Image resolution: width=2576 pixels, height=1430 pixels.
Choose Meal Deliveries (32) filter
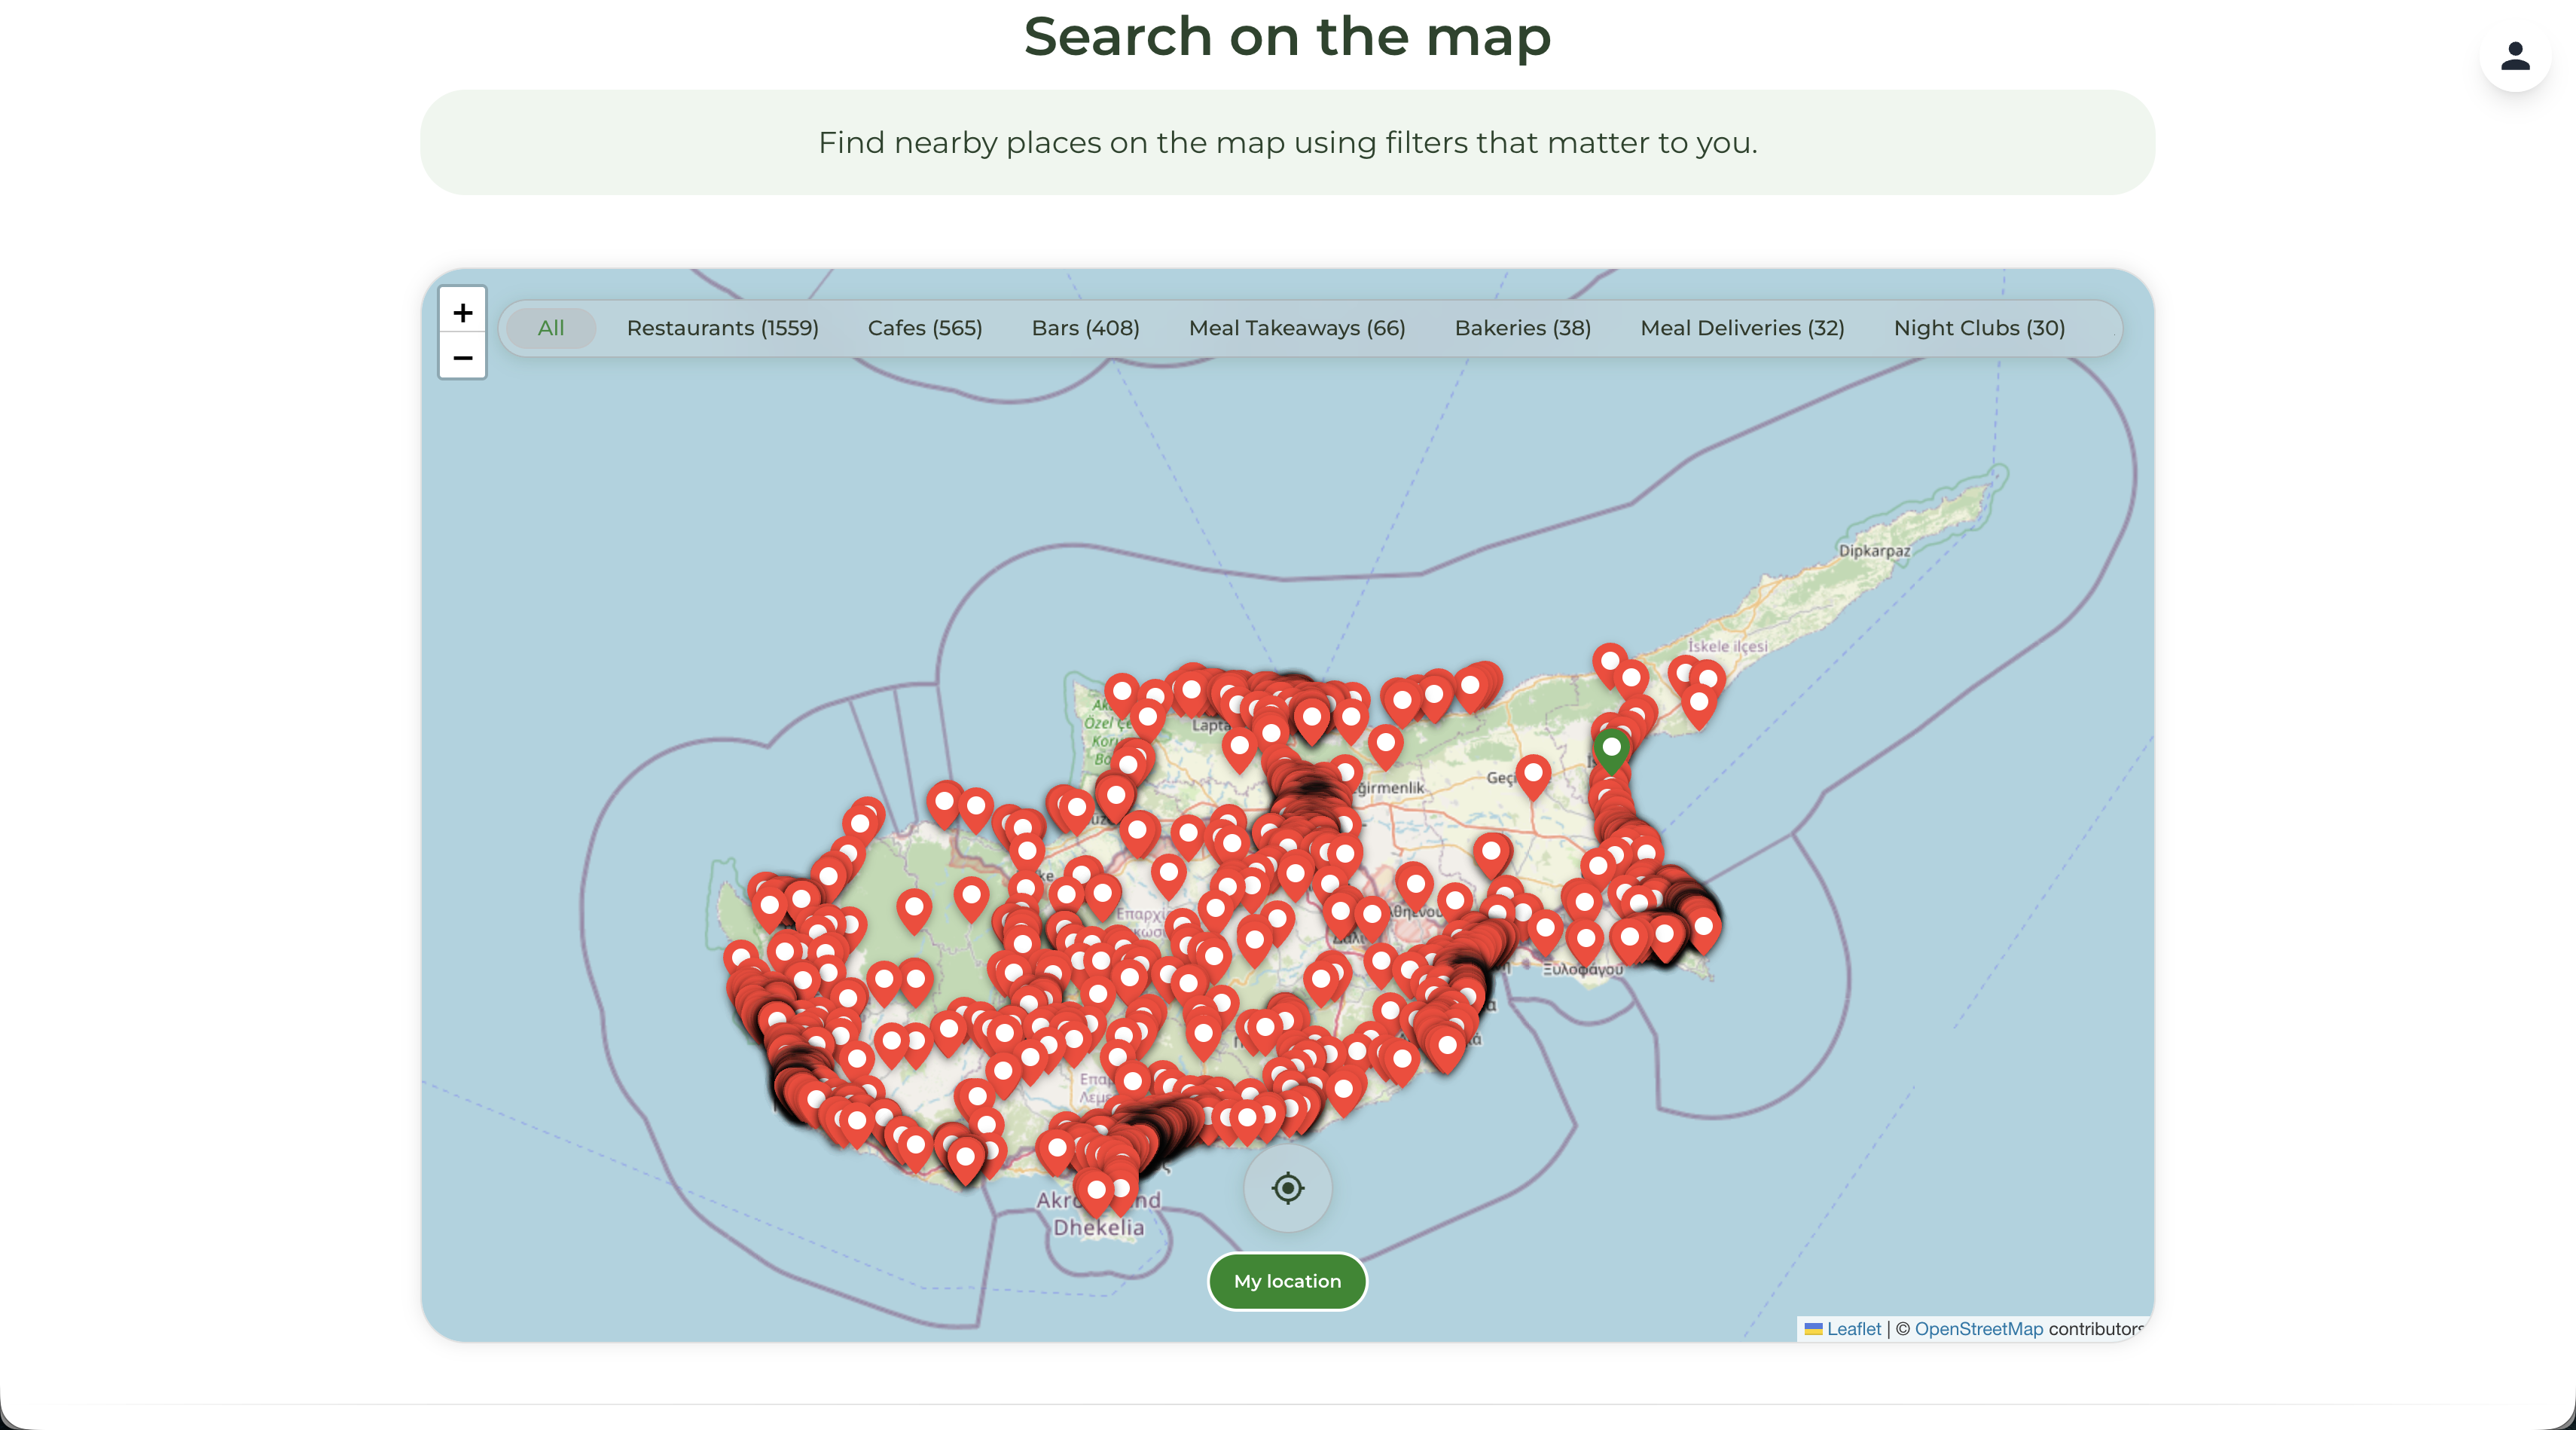[1742, 328]
